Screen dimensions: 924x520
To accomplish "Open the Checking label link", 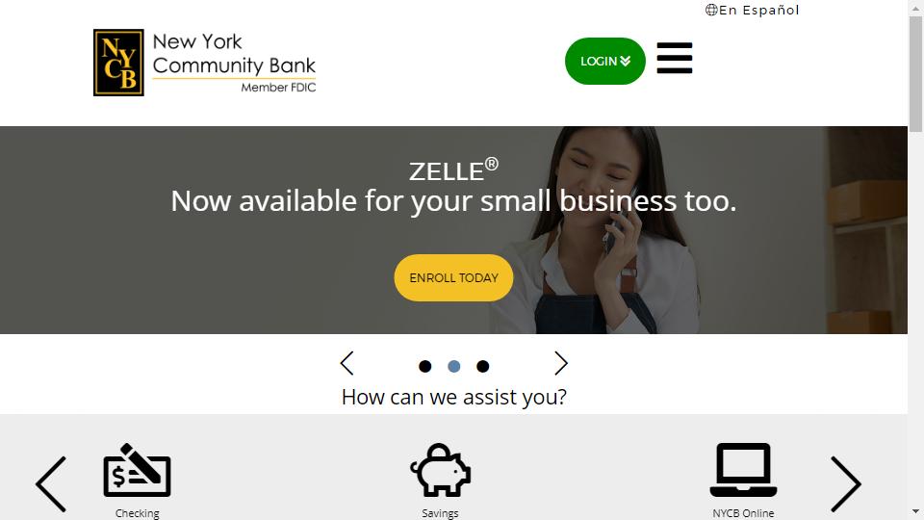I will coord(138,513).
